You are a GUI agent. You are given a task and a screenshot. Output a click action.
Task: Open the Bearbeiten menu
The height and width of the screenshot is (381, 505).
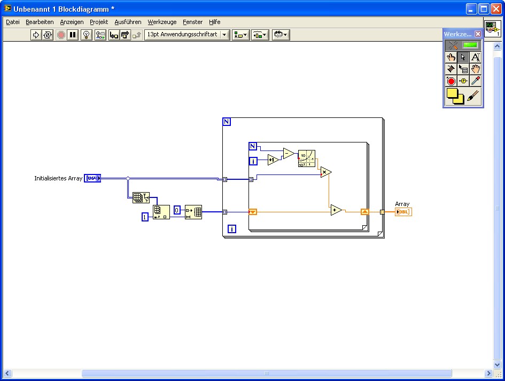[x=40, y=22]
